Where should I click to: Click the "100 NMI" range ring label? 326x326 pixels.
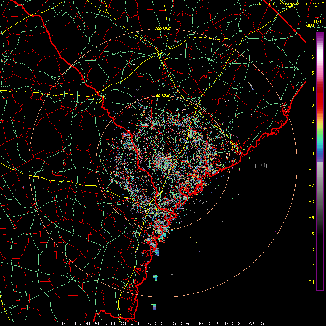(x=163, y=29)
